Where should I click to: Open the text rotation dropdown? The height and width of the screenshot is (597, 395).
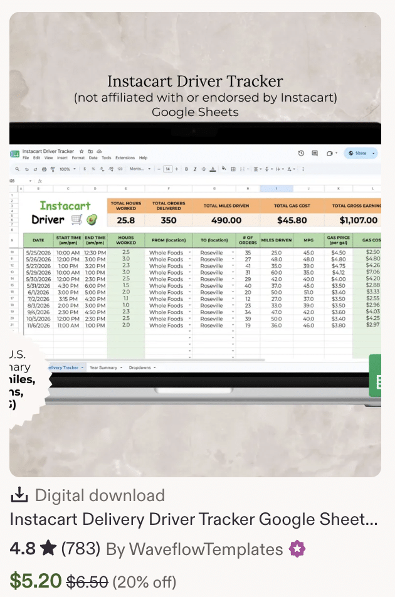(x=291, y=169)
